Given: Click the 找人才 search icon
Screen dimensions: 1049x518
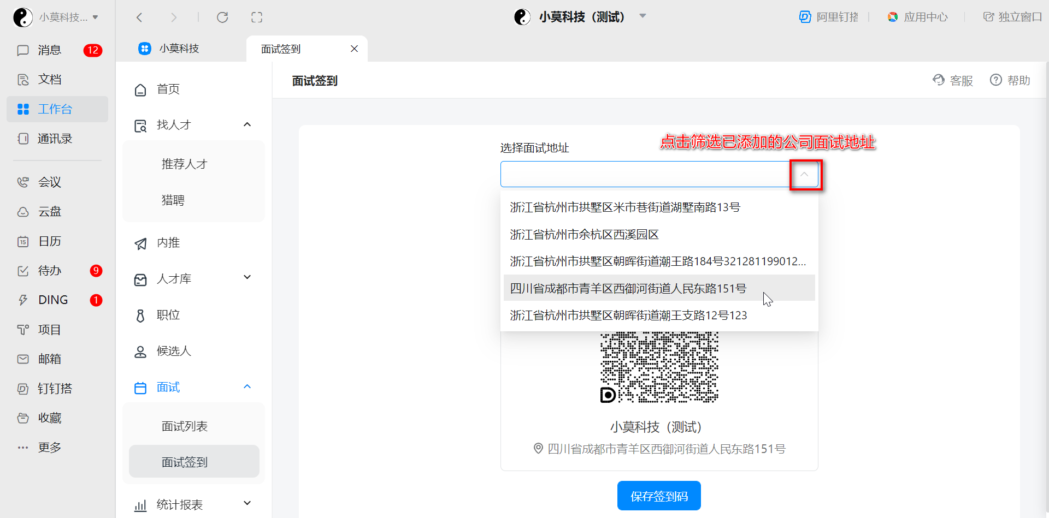Looking at the screenshot, I should (x=140, y=126).
